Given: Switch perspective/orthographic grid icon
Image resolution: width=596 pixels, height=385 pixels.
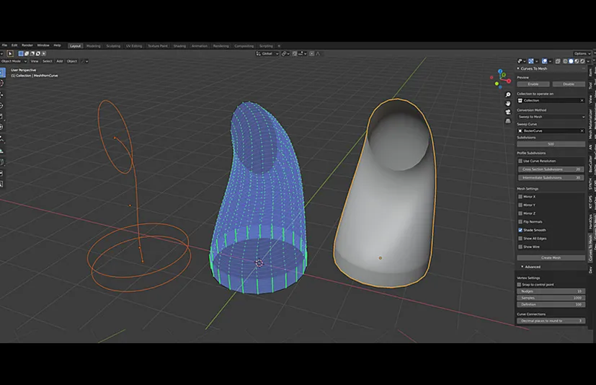Looking at the screenshot, I should (x=508, y=121).
